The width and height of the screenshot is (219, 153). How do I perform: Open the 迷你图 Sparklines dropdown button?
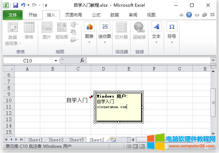(x=105, y=32)
